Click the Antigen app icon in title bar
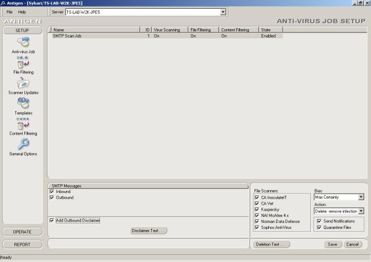371x262 pixels. point(3,3)
